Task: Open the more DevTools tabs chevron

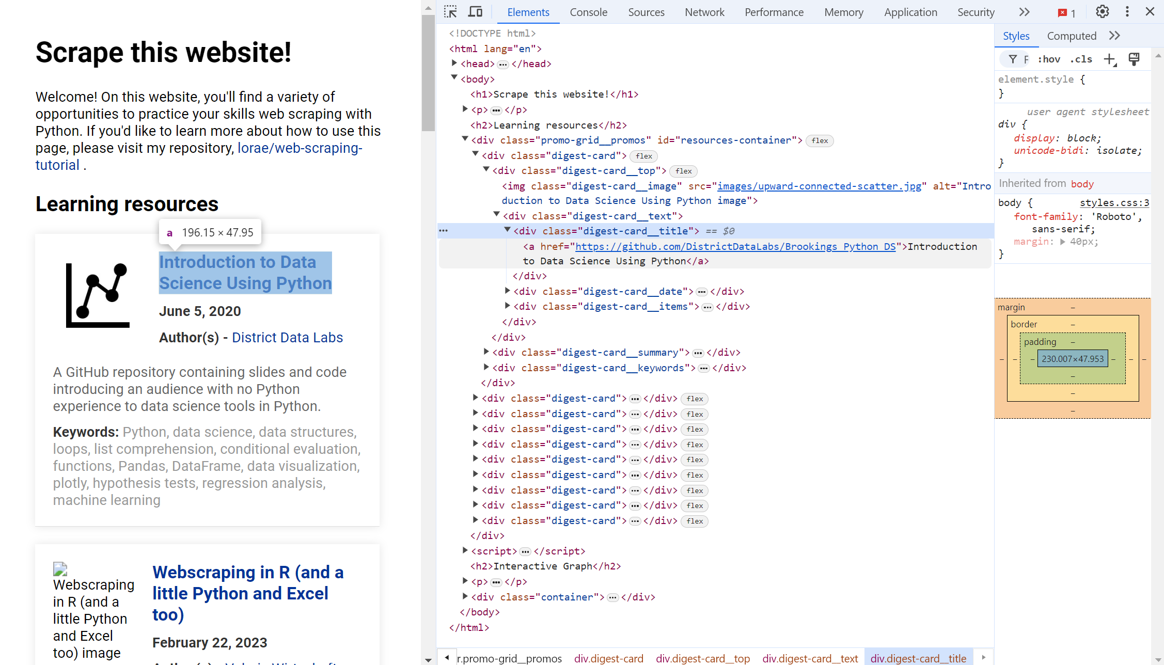Action: pyautogui.click(x=1025, y=12)
